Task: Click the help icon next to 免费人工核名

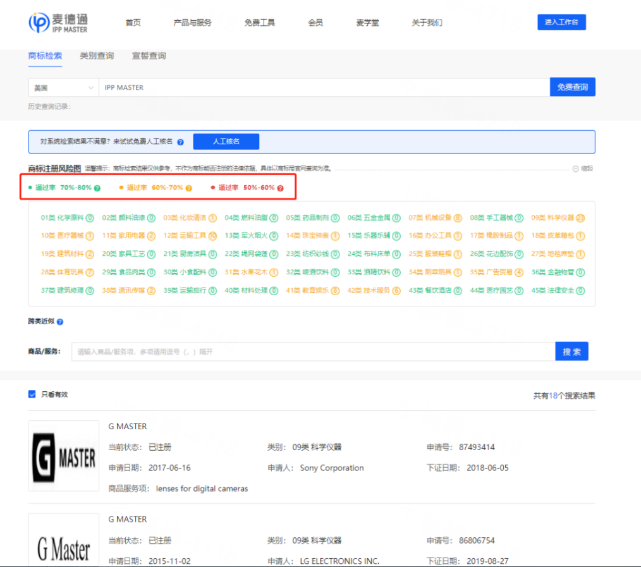Action: (180, 142)
